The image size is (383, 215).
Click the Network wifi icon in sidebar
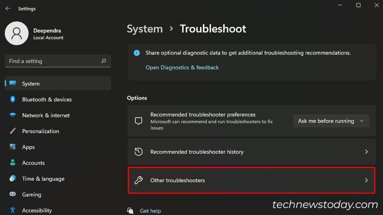point(13,115)
